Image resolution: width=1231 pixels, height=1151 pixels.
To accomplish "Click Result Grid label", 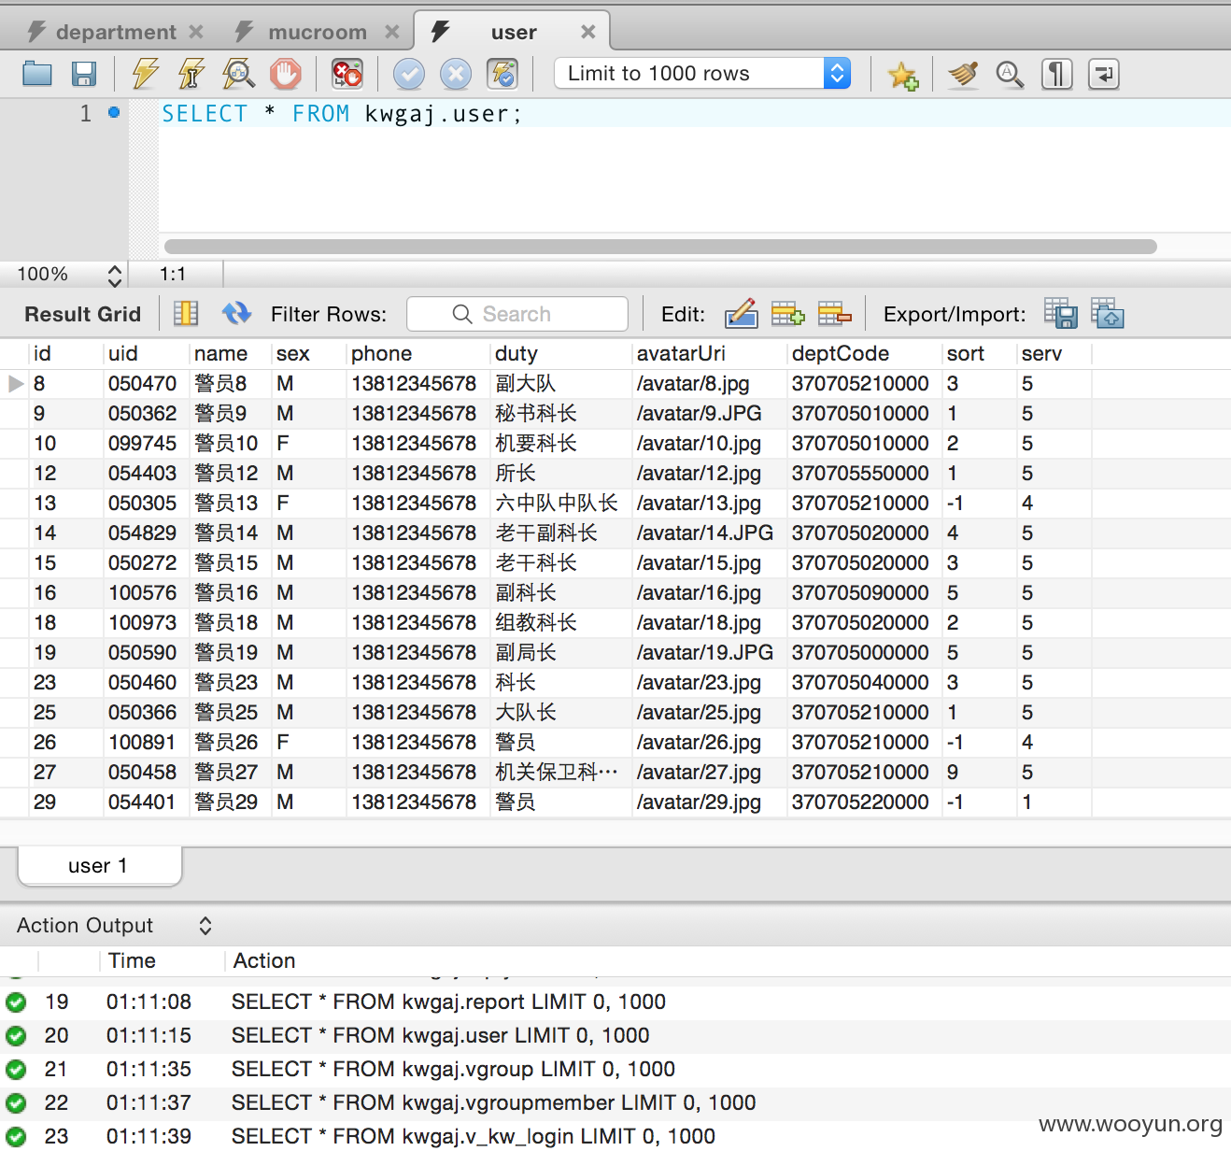I will point(83,314).
